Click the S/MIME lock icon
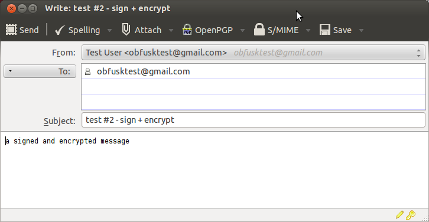Image resolution: width=429 pixels, height=222 pixels. 259,30
